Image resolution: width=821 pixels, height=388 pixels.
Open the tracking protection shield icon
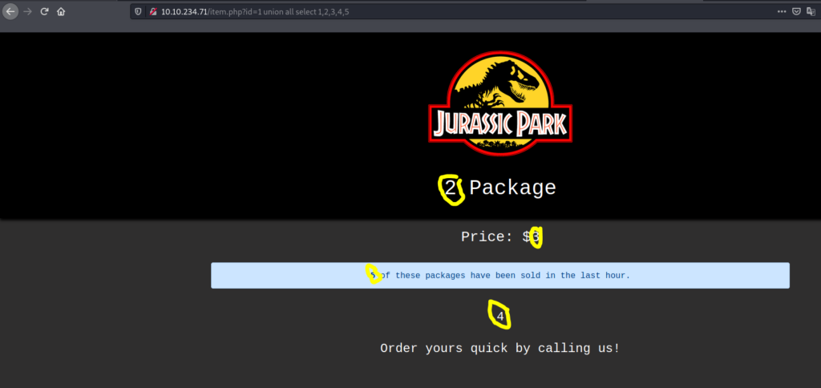click(x=139, y=12)
